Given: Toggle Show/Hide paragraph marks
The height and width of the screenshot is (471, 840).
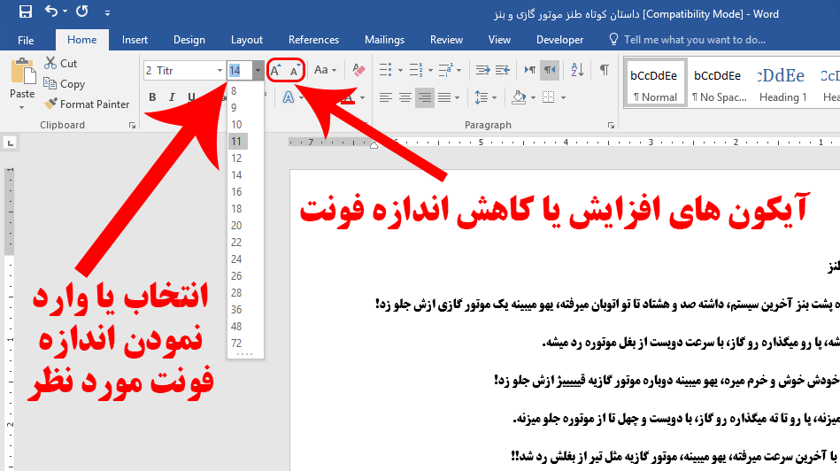Looking at the screenshot, I should pyautogui.click(x=604, y=70).
